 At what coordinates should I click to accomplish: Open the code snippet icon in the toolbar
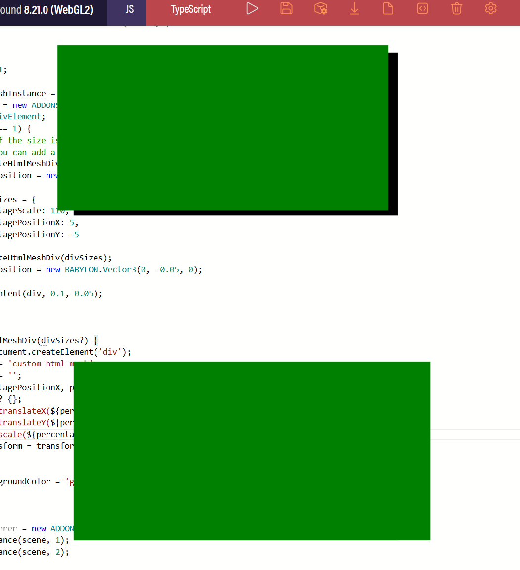(x=423, y=9)
